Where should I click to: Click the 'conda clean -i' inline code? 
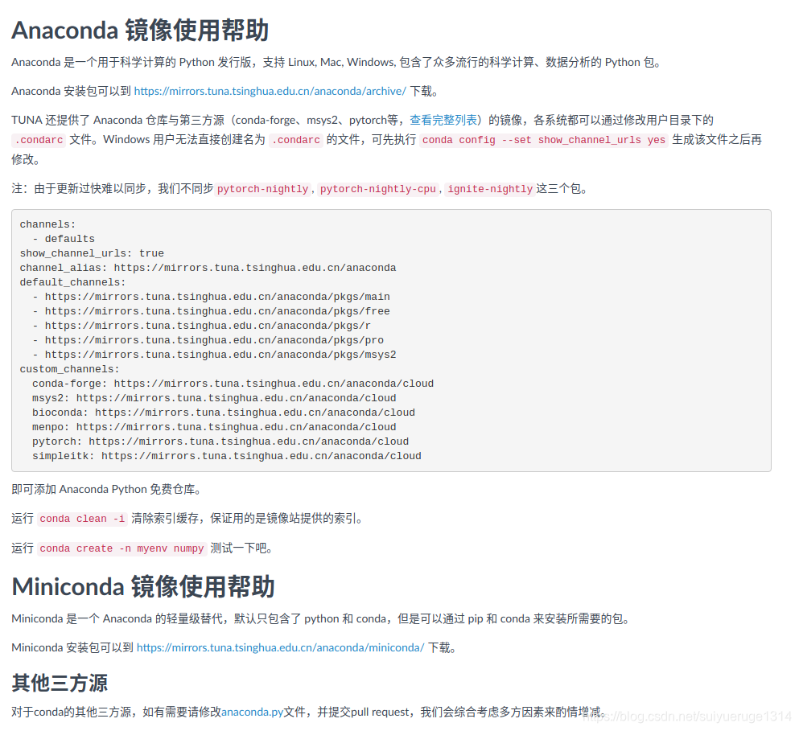click(x=82, y=519)
